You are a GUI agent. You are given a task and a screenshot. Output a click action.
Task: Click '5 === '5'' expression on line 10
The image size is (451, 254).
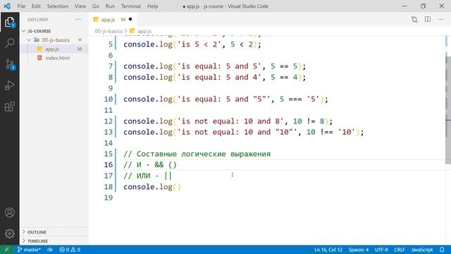299,99
